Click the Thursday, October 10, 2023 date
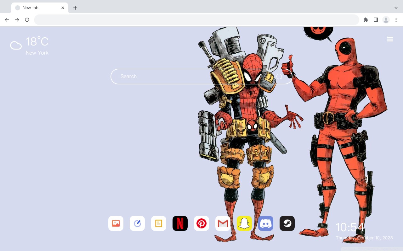 click(364, 238)
